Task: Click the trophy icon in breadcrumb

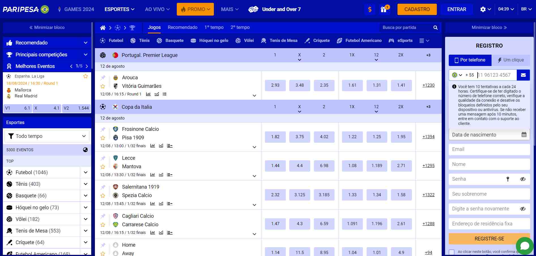Action: pyautogui.click(x=132, y=27)
